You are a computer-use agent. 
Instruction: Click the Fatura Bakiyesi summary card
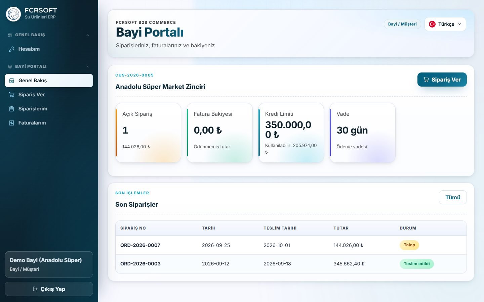[220, 133]
